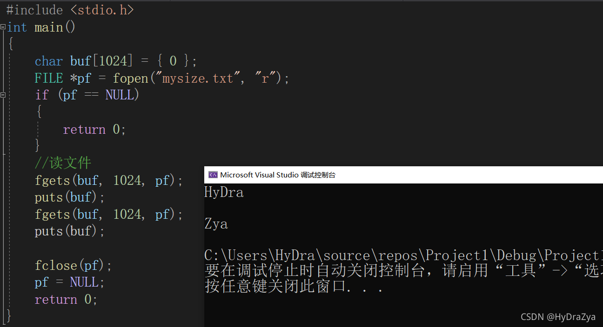Click the fopen function call

point(130,78)
